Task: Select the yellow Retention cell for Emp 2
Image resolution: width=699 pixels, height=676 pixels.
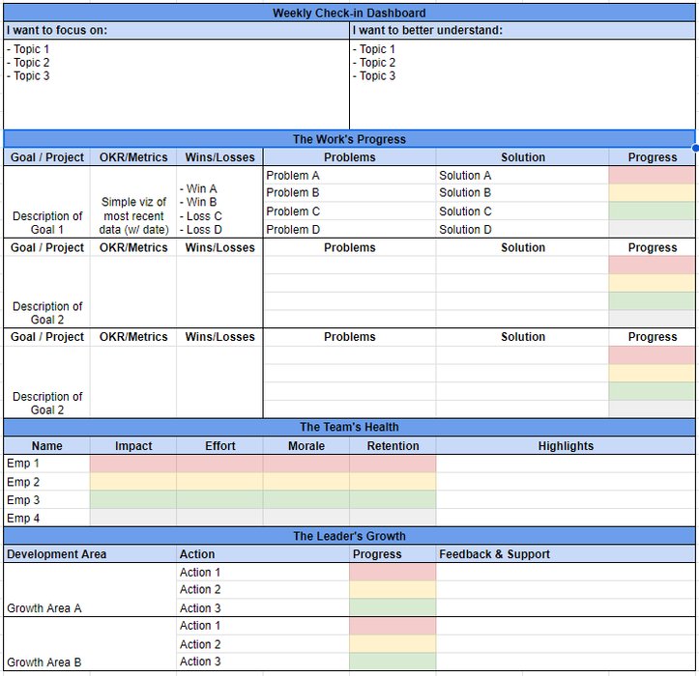Action: pos(393,482)
